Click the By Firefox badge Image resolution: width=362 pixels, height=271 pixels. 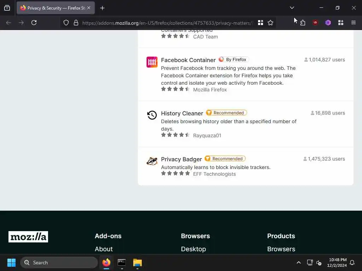[x=234, y=59]
